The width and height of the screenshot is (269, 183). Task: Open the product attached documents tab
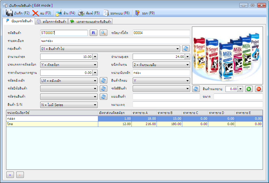click(x=90, y=22)
